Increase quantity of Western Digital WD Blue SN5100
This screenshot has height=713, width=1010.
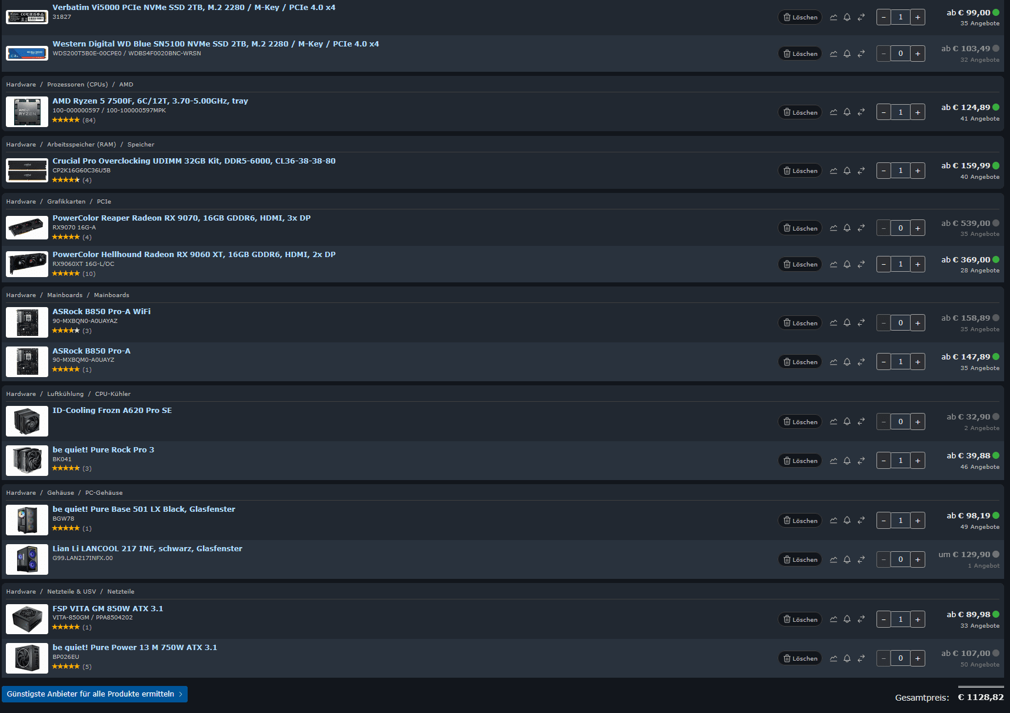[x=918, y=54]
